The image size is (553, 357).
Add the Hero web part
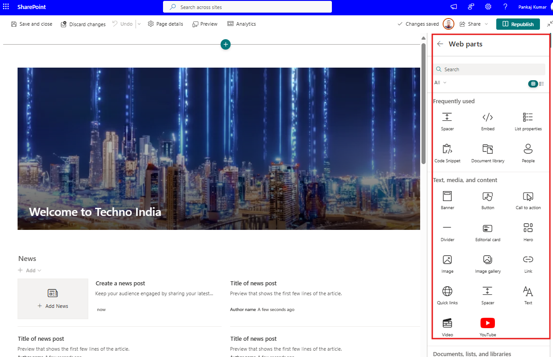(527, 231)
